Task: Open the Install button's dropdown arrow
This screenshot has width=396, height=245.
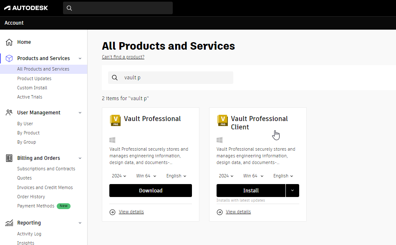Action: tap(292, 190)
